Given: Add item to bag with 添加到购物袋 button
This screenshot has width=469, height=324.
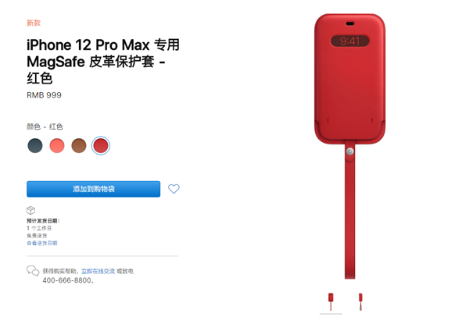Looking at the screenshot, I should (x=93, y=189).
